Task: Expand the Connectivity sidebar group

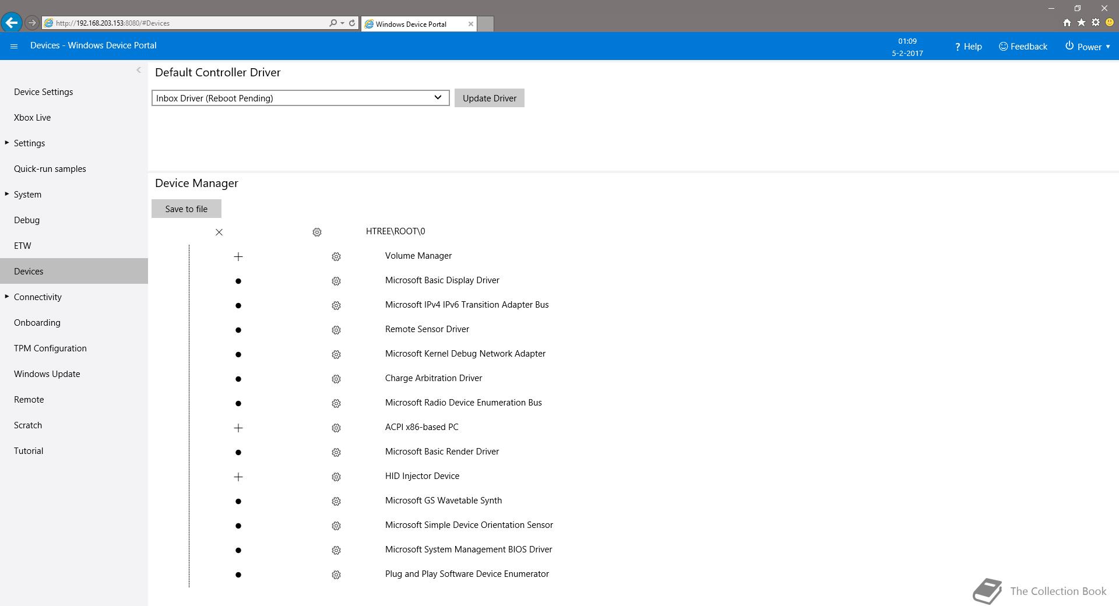Action: click(7, 297)
